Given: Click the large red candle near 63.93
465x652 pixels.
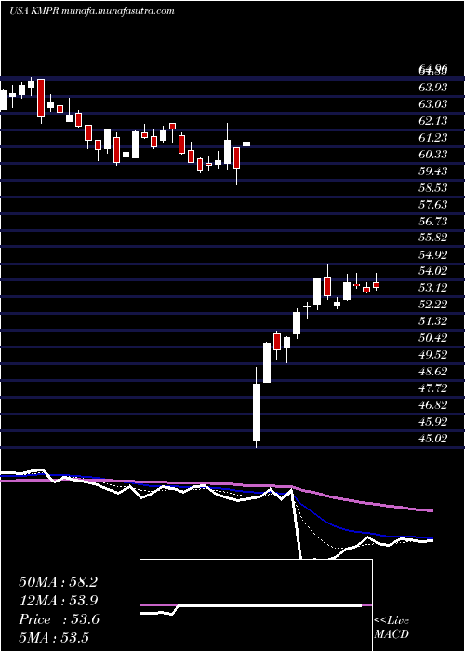Looking at the screenshot, I should coord(41,98).
